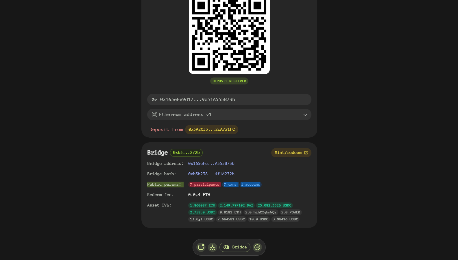458x260 pixels.
Task: Click the overlapping circles Bridge icon
Action: 226,247
